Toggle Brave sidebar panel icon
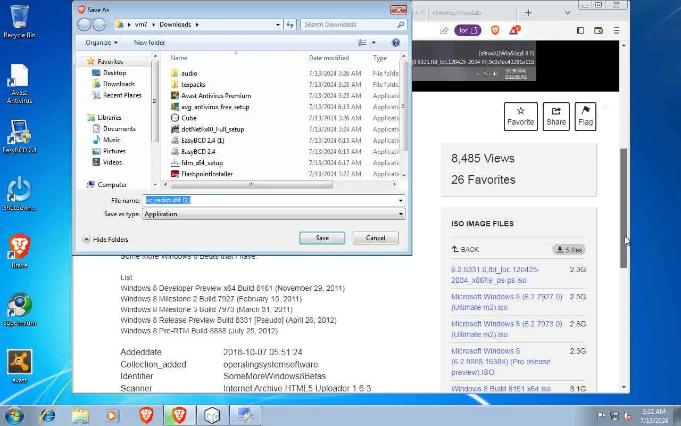 (580, 30)
